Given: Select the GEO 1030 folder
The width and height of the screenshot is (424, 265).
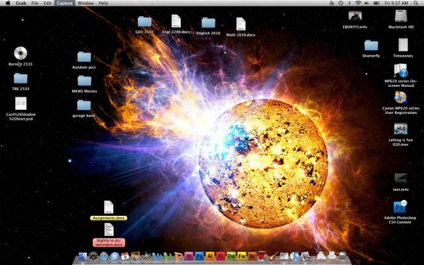Looking at the screenshot, I should (x=144, y=22).
